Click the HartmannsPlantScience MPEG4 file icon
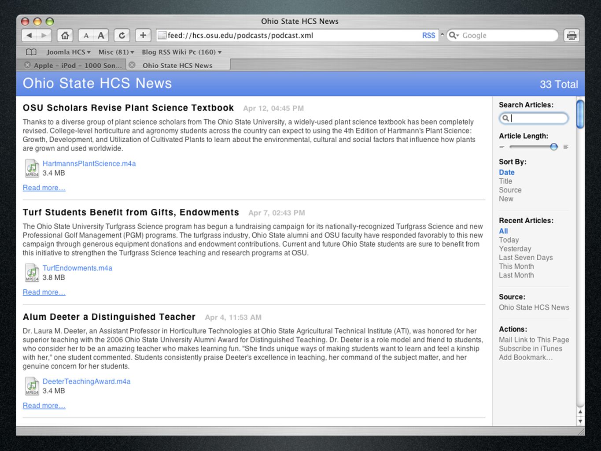 pos(32,168)
